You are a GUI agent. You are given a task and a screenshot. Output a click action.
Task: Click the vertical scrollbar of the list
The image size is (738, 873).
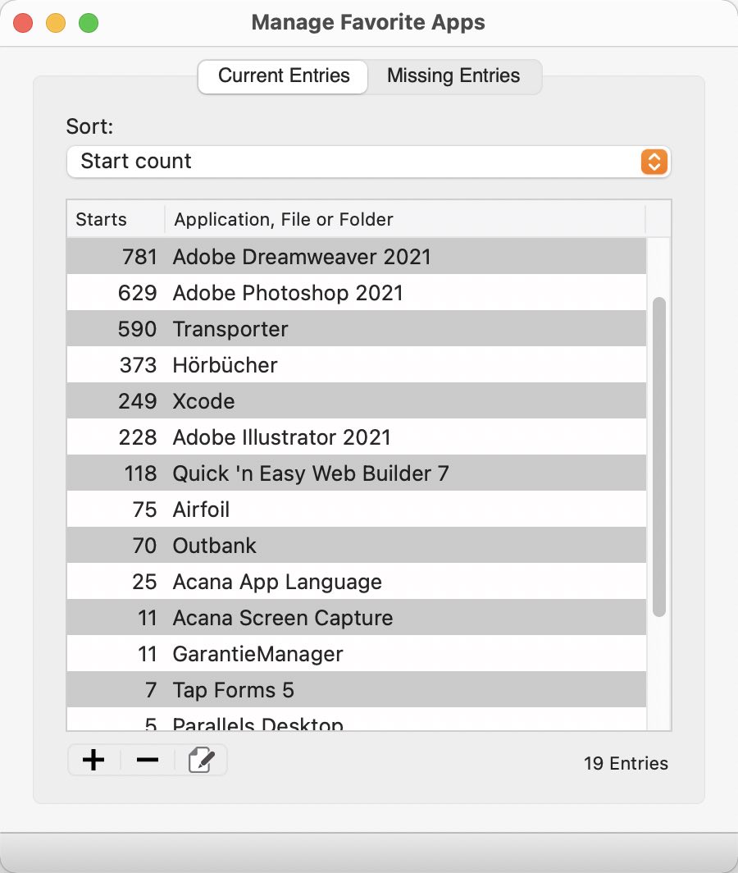click(x=659, y=456)
